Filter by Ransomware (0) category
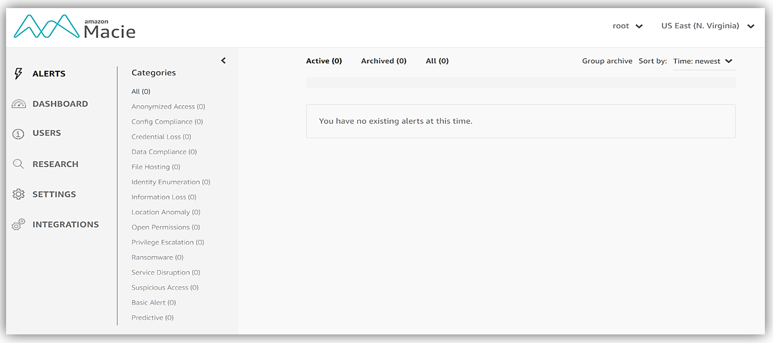 click(157, 257)
